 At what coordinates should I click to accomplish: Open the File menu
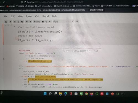6,16
